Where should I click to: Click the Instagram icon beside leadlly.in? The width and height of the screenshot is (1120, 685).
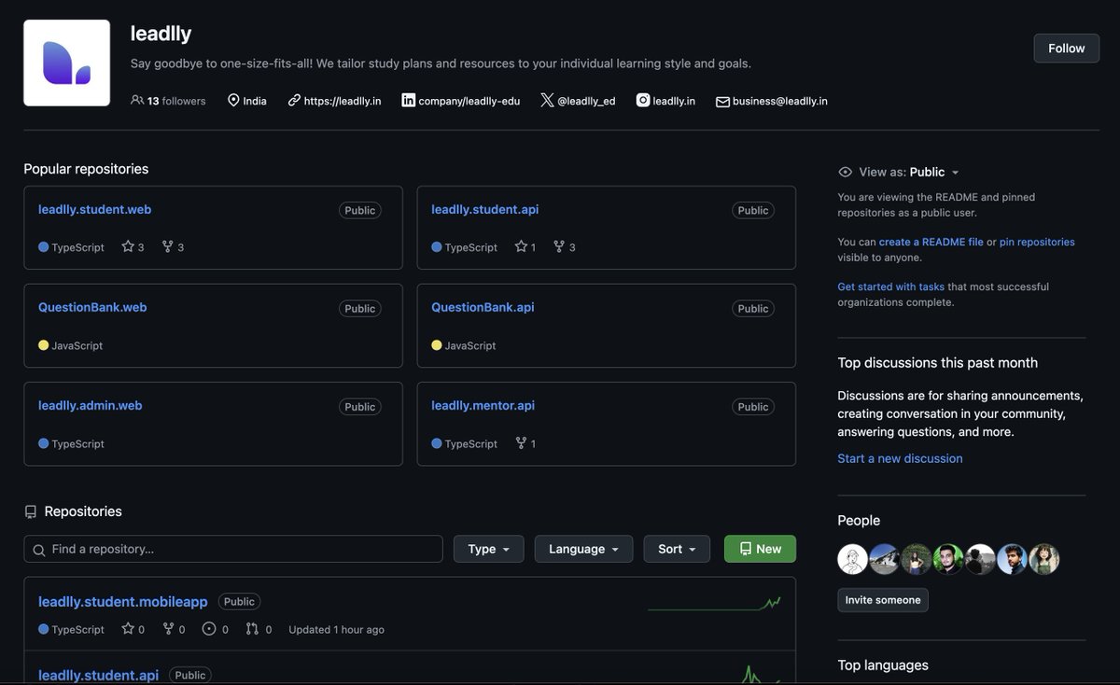pyautogui.click(x=643, y=100)
